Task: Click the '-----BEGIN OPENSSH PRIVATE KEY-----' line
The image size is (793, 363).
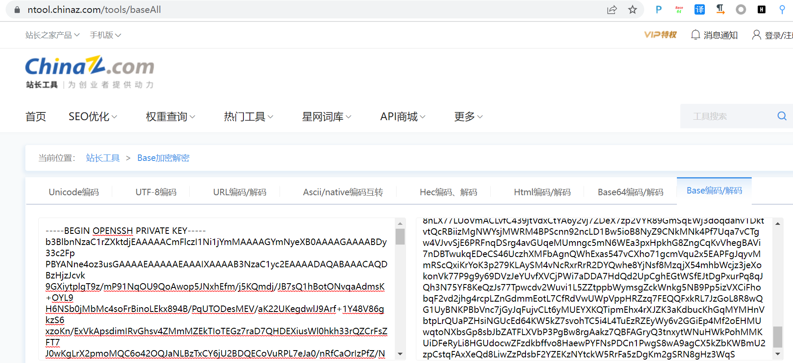Action: click(x=126, y=231)
